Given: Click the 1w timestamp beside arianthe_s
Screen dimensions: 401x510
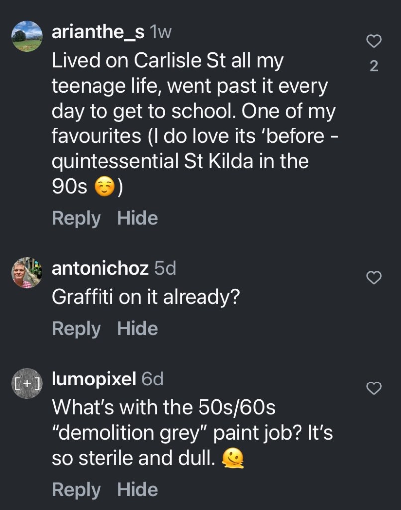Looking at the screenshot, I should pyautogui.click(x=161, y=33).
